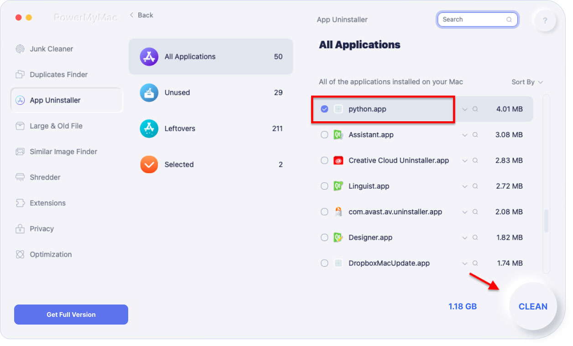Reveal Designer.app with its magnifier icon

click(x=475, y=238)
